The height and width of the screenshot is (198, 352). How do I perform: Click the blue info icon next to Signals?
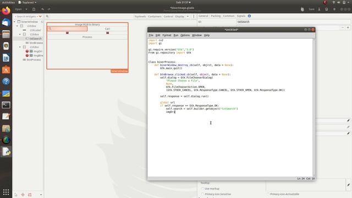coord(249,16)
